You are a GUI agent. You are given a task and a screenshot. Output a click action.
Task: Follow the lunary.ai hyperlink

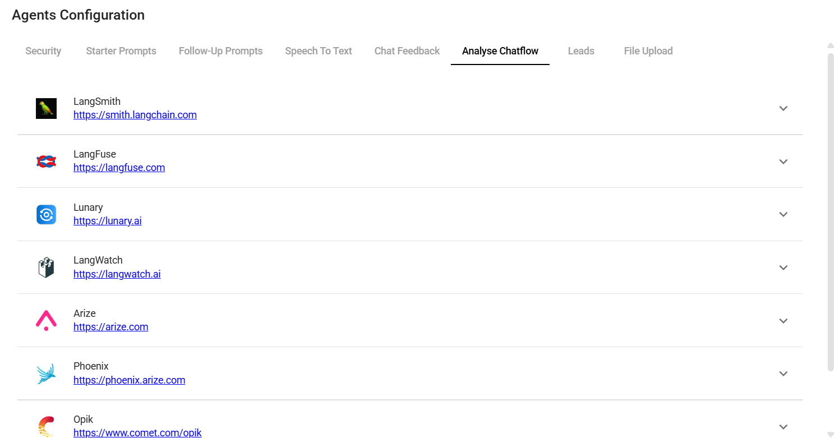point(108,220)
